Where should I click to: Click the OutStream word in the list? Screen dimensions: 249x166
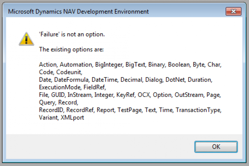(x=189, y=95)
